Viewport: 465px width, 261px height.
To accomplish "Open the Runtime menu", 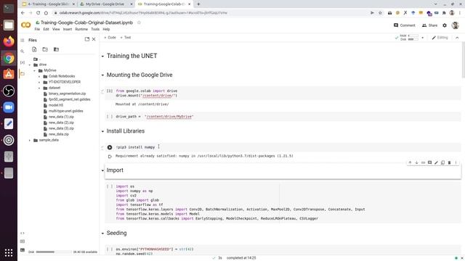I will click(x=81, y=29).
